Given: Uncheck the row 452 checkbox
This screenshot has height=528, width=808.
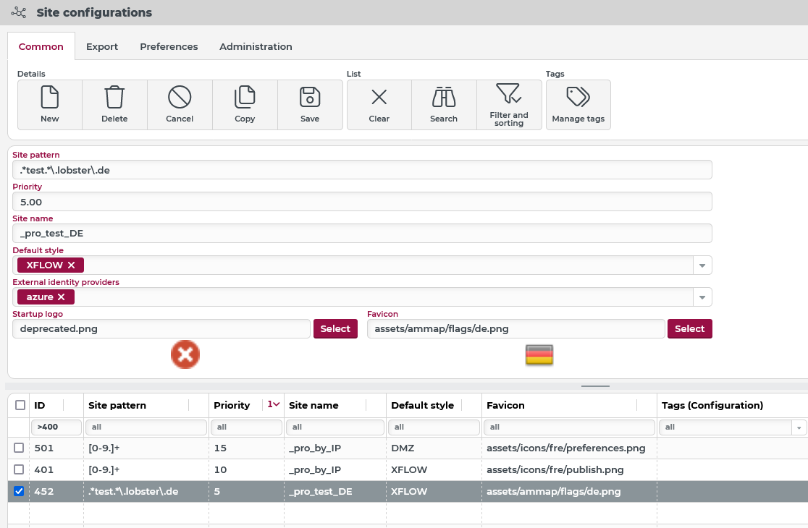Looking at the screenshot, I should coord(19,491).
